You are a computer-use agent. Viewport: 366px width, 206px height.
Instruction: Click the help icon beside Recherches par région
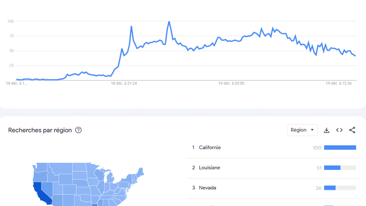[x=78, y=130]
